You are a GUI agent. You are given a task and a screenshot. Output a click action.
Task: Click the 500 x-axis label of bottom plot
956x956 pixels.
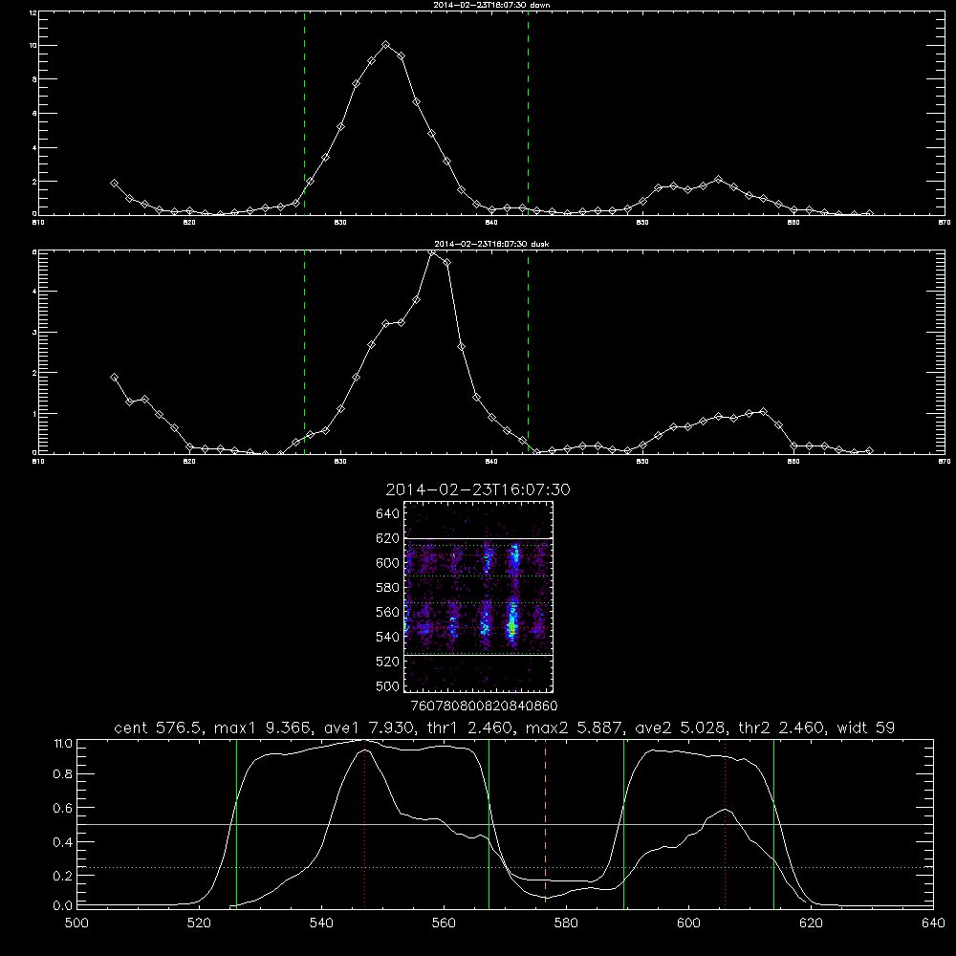(76, 923)
